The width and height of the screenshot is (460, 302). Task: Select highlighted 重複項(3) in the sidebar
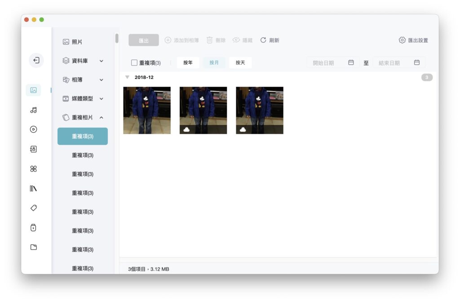click(83, 136)
